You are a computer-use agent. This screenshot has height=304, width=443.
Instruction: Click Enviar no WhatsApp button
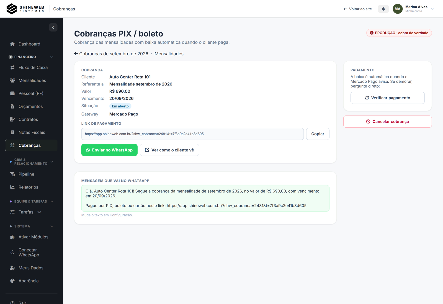pos(109,150)
